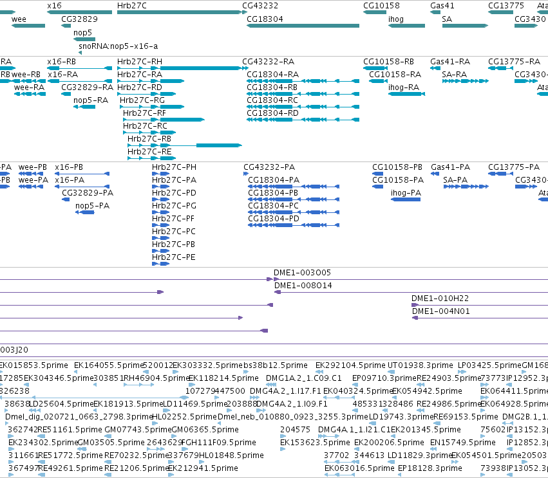The height and width of the screenshot is (478, 548).
Task: Click the CG10158-RB transcript label
Action: 389,62
